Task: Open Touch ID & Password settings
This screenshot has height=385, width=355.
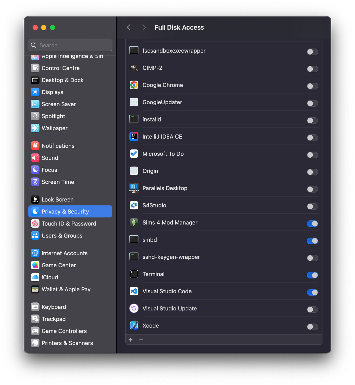Action: click(x=70, y=224)
